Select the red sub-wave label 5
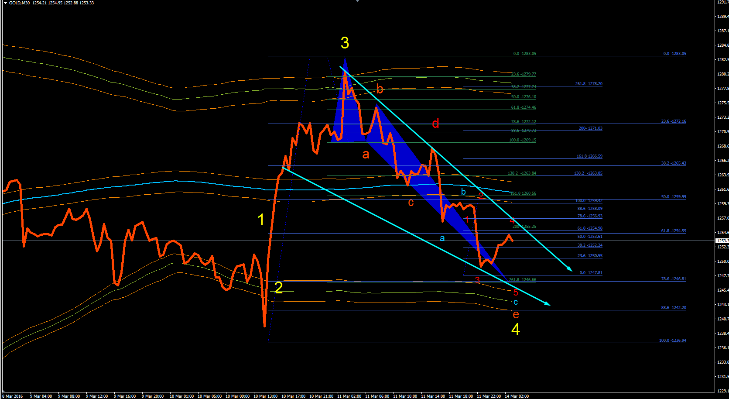The height and width of the screenshot is (399, 729). click(x=516, y=292)
